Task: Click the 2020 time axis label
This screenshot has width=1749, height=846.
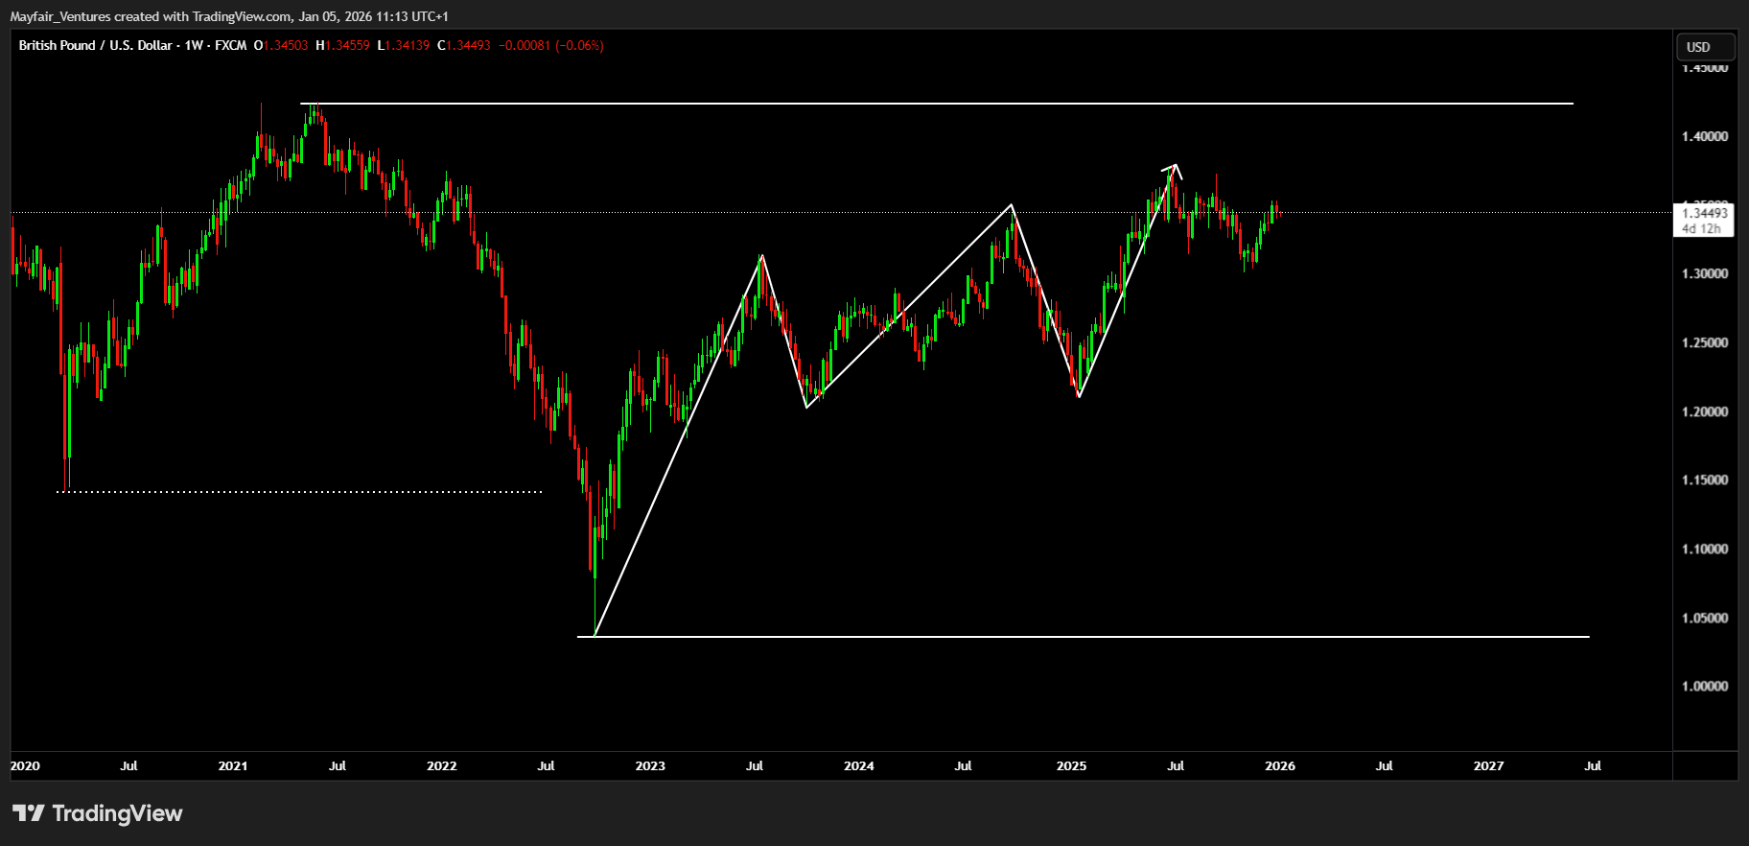Action: pos(25,765)
